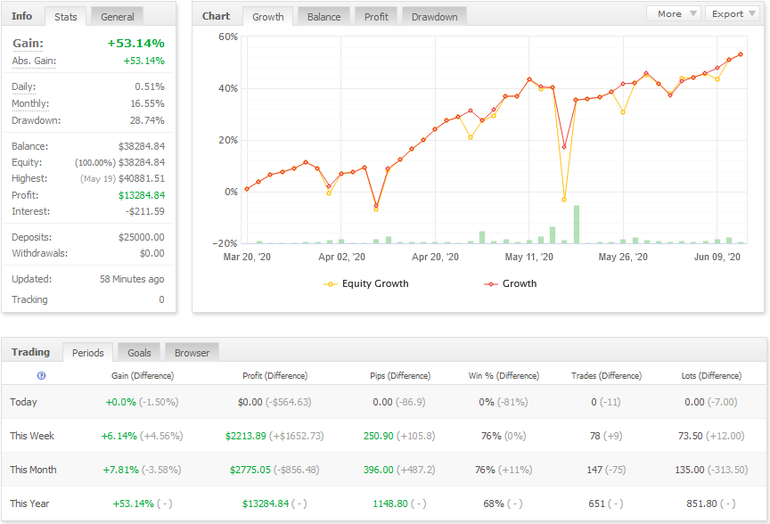Select the This Week row label
The width and height of the screenshot is (770, 524).
(x=32, y=436)
